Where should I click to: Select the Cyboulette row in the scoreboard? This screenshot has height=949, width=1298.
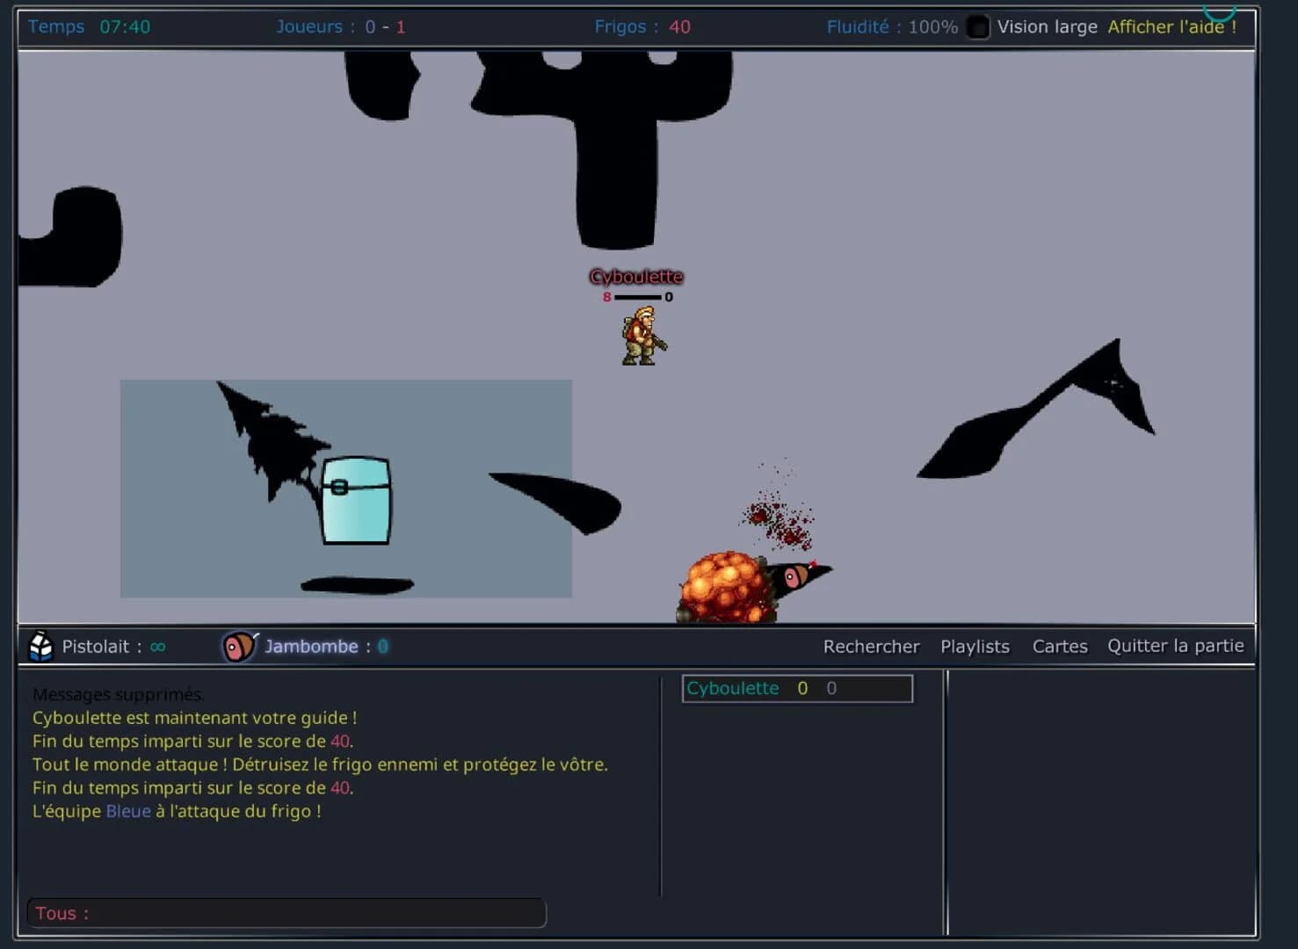[796, 688]
